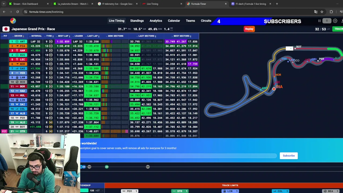Click the red Replay button

(249, 29)
